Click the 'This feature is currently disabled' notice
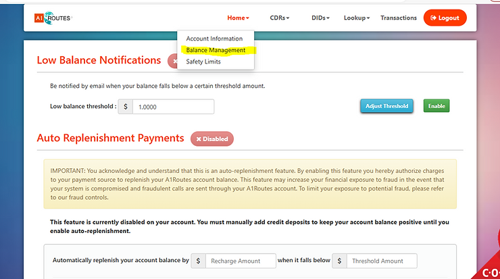This screenshot has height=279, width=500. pyautogui.click(x=249, y=226)
